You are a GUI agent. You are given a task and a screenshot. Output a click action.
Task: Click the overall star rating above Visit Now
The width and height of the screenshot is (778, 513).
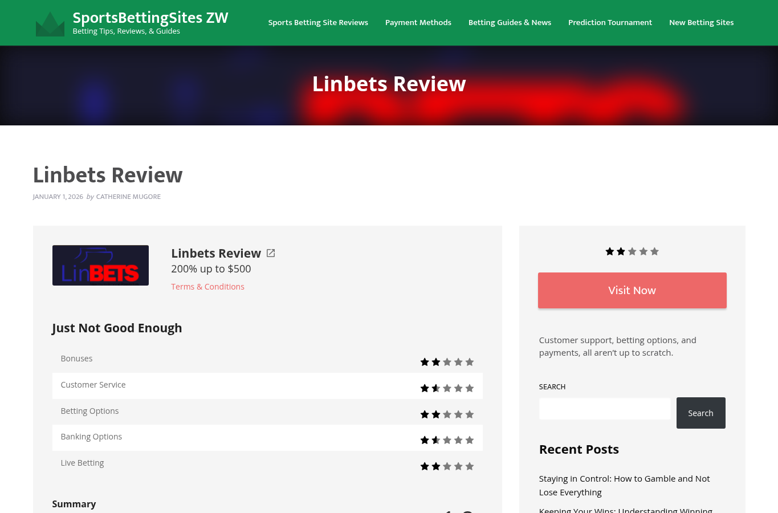pyautogui.click(x=632, y=251)
